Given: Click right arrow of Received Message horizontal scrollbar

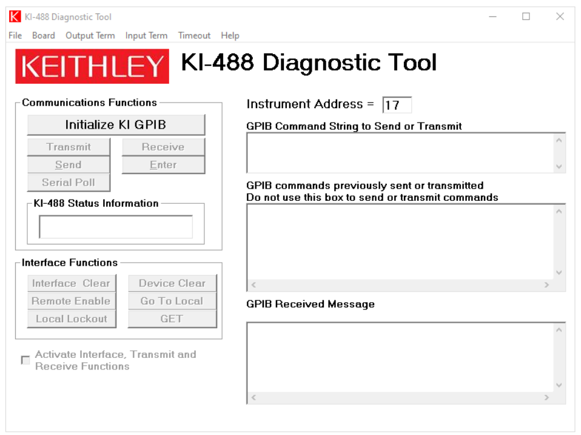Looking at the screenshot, I should 546,398.
